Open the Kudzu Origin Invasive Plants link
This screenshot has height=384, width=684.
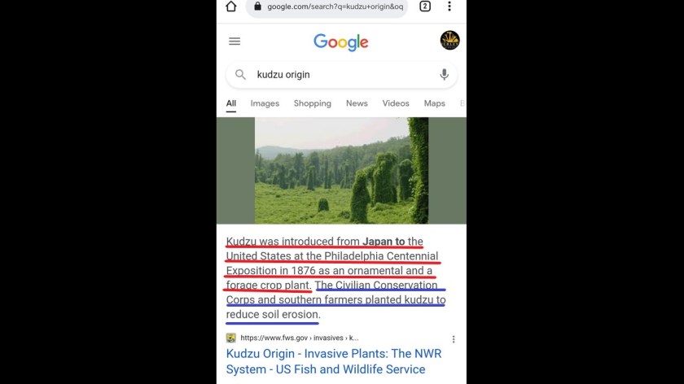[x=334, y=361]
